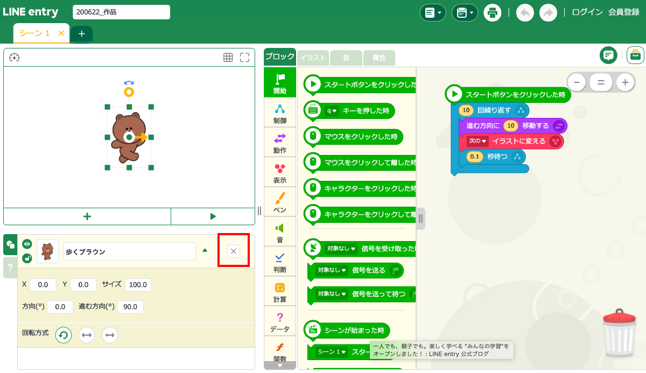Enter fullscreen stage view
This screenshot has width=646, height=373.
[x=244, y=58]
